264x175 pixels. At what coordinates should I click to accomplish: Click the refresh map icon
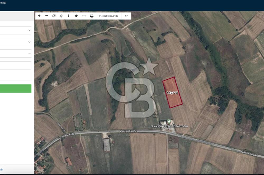tap(54, 16)
